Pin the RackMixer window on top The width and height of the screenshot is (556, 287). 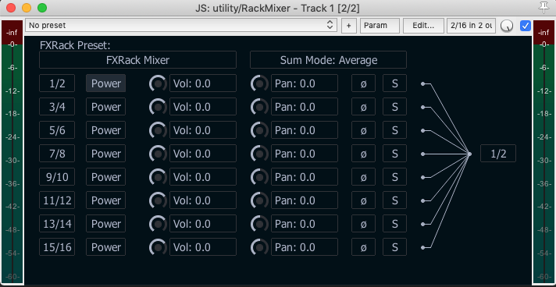544,7
